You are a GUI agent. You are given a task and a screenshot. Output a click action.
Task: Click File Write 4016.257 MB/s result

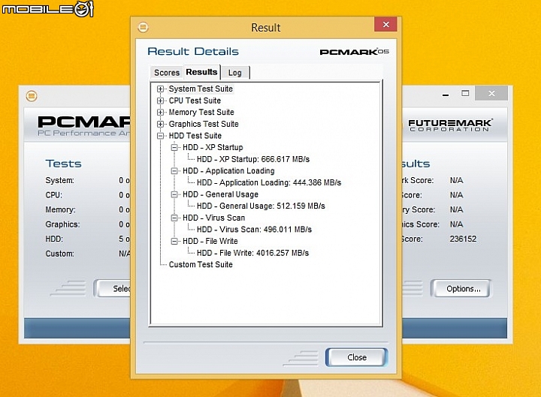pyautogui.click(x=252, y=253)
